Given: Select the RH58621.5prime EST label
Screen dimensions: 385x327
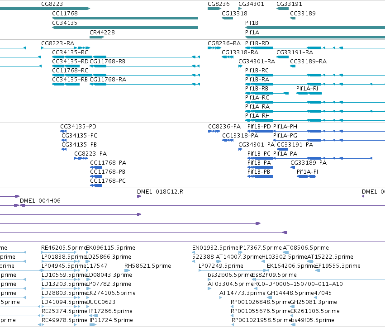Looking at the screenshot, I should coord(147,266).
